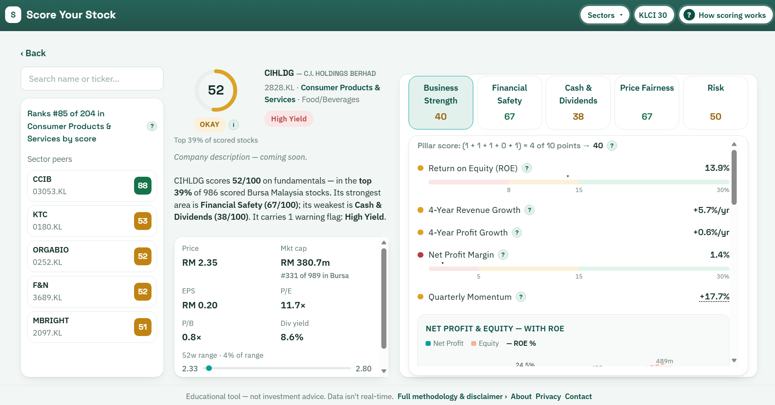
Task: Select sector peer KTC
Action: tap(92, 221)
